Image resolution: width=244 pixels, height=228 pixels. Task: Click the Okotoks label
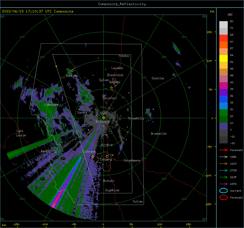point(108,181)
